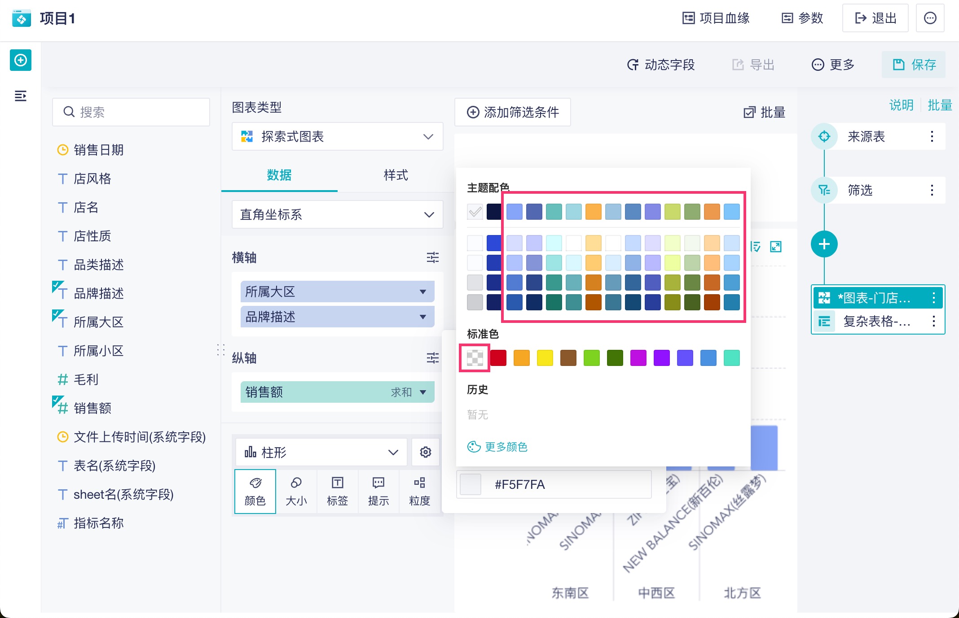Open the 大小 (size) setting icon

point(296,492)
